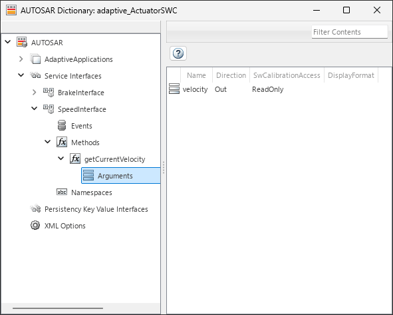This screenshot has height=315, width=393.
Task: Expand the AdaptiveApplications node
Action: click(21, 59)
